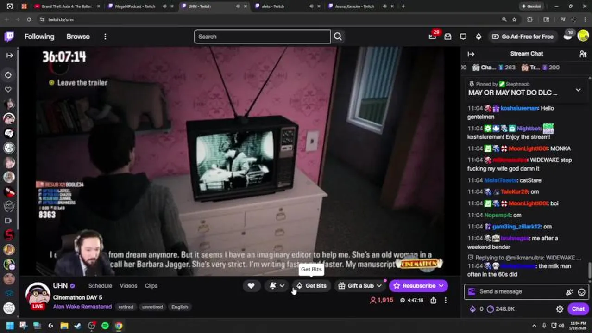592x333 pixels.
Task: Open the Gemini button in Chrome
Action: 531,6
